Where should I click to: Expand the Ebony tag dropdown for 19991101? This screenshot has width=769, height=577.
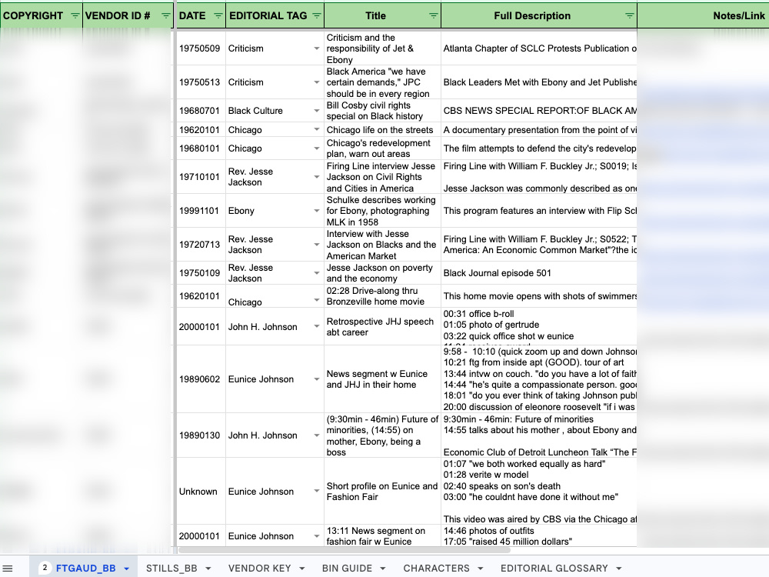point(317,211)
